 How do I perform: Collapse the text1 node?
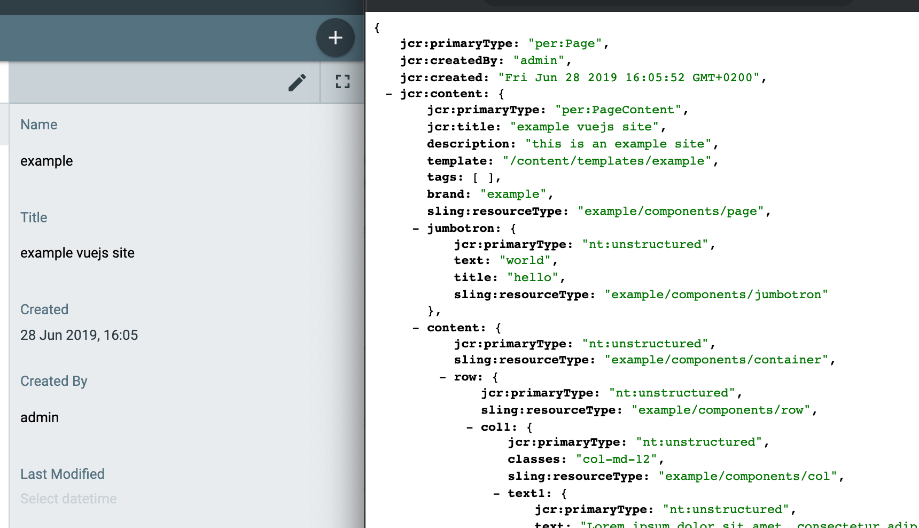tap(496, 493)
